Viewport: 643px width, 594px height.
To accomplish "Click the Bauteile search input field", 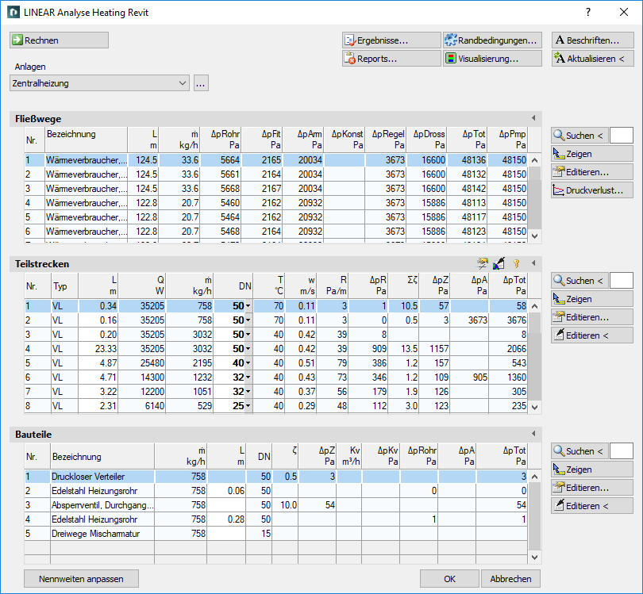I will pos(622,451).
